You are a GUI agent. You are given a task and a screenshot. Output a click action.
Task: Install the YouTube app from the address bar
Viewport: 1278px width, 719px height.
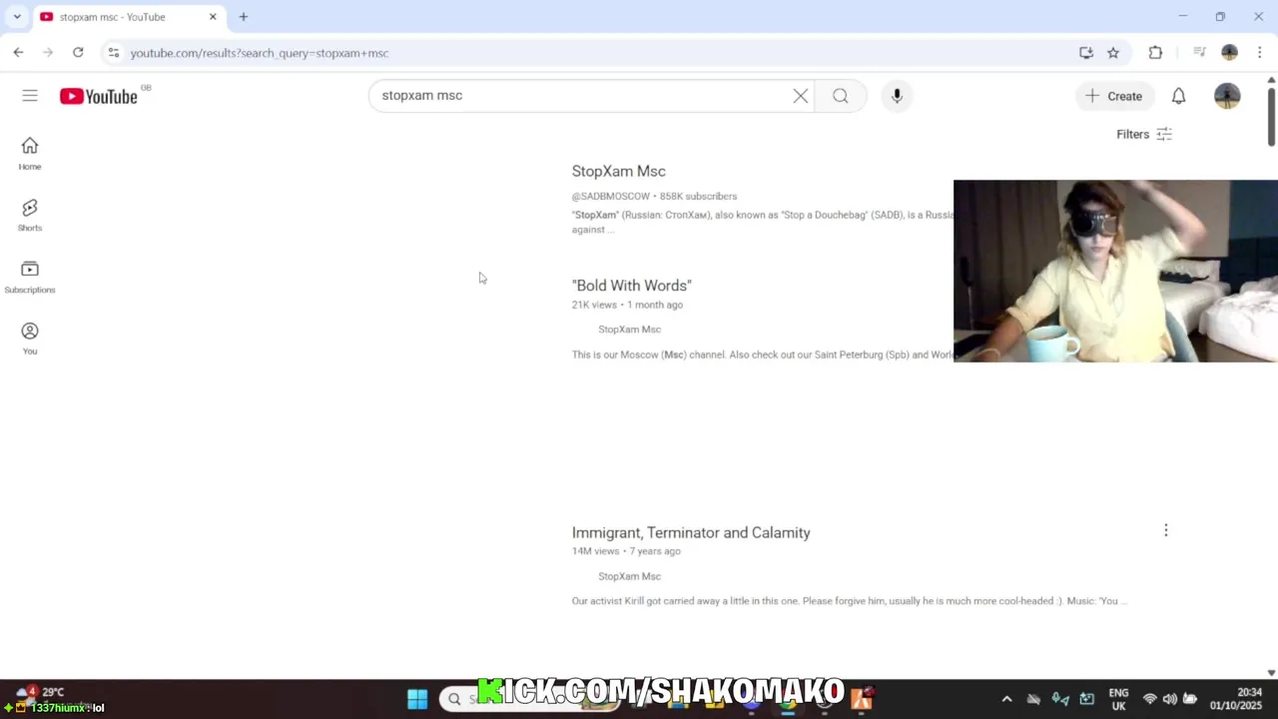point(1086,53)
